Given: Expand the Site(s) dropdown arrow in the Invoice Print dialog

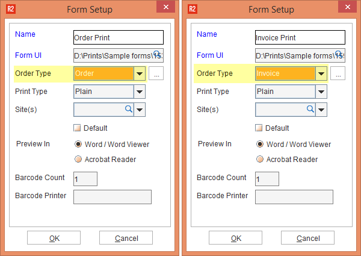Looking at the screenshot, I should point(321,110).
